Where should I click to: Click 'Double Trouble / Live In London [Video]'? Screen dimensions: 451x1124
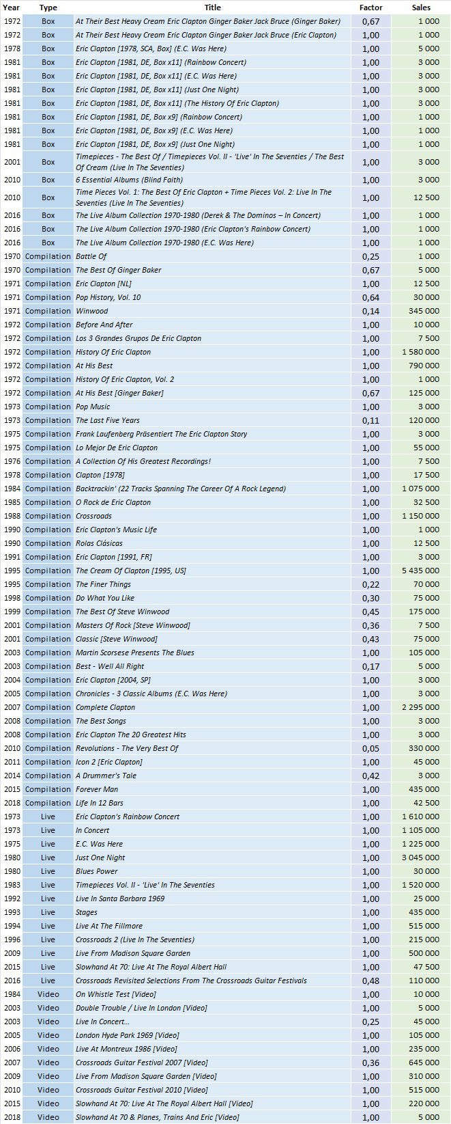coord(141,1008)
